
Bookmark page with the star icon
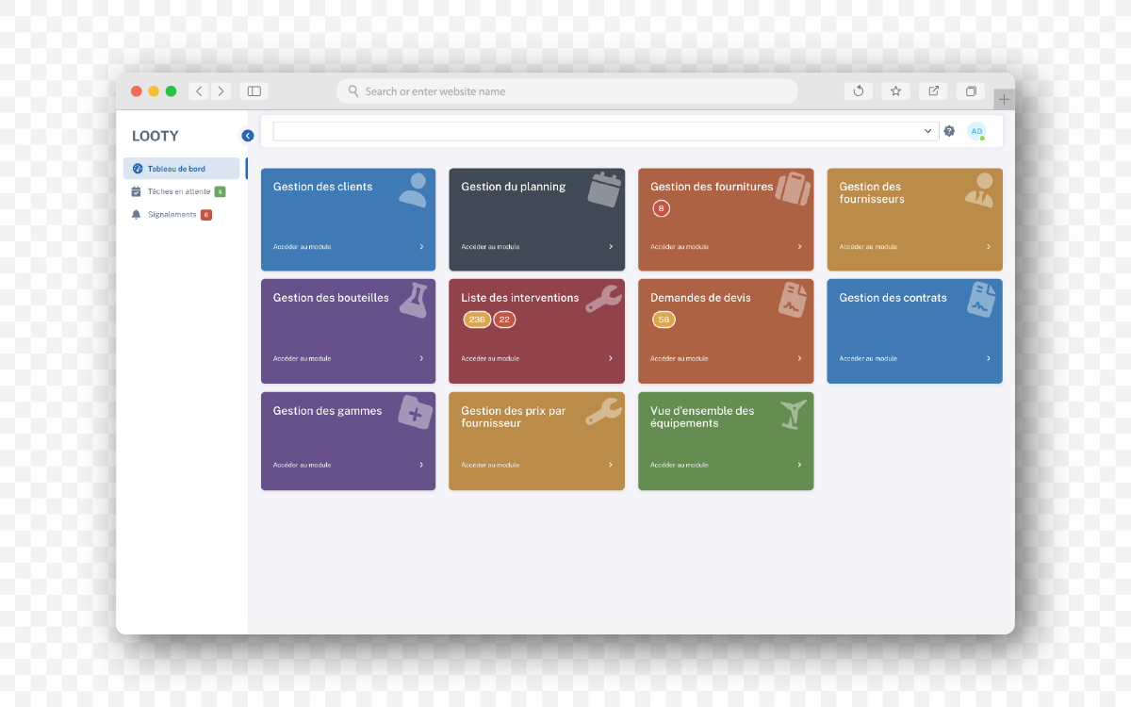click(895, 91)
